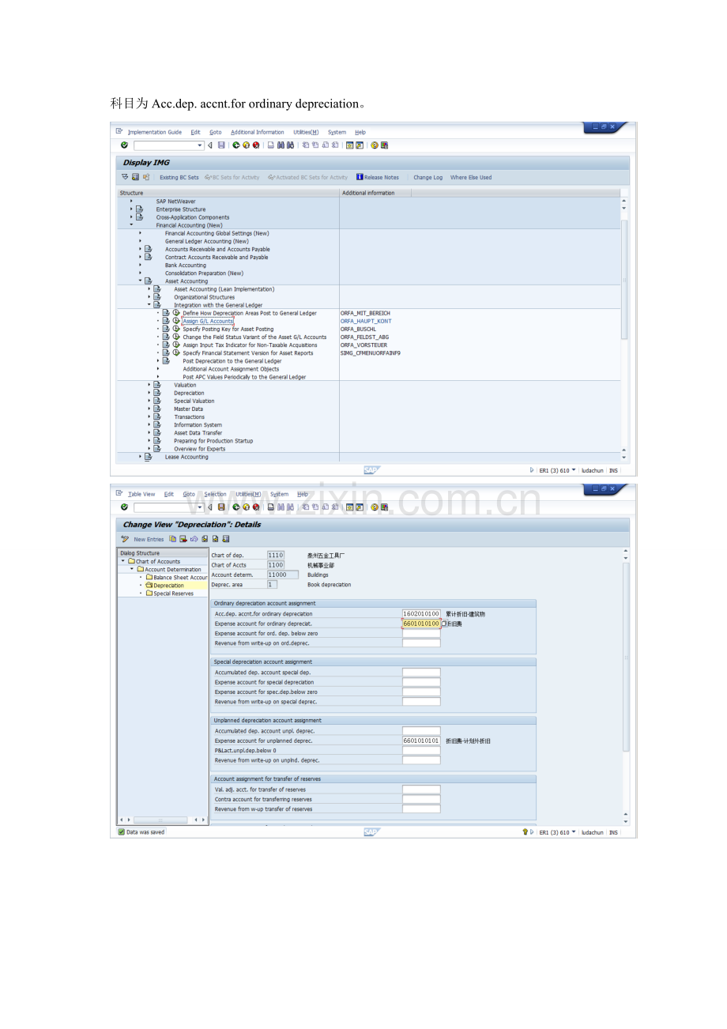Click Help question icon in Display IMG toolbar
Screen dimensions: 727x1029
(375, 145)
